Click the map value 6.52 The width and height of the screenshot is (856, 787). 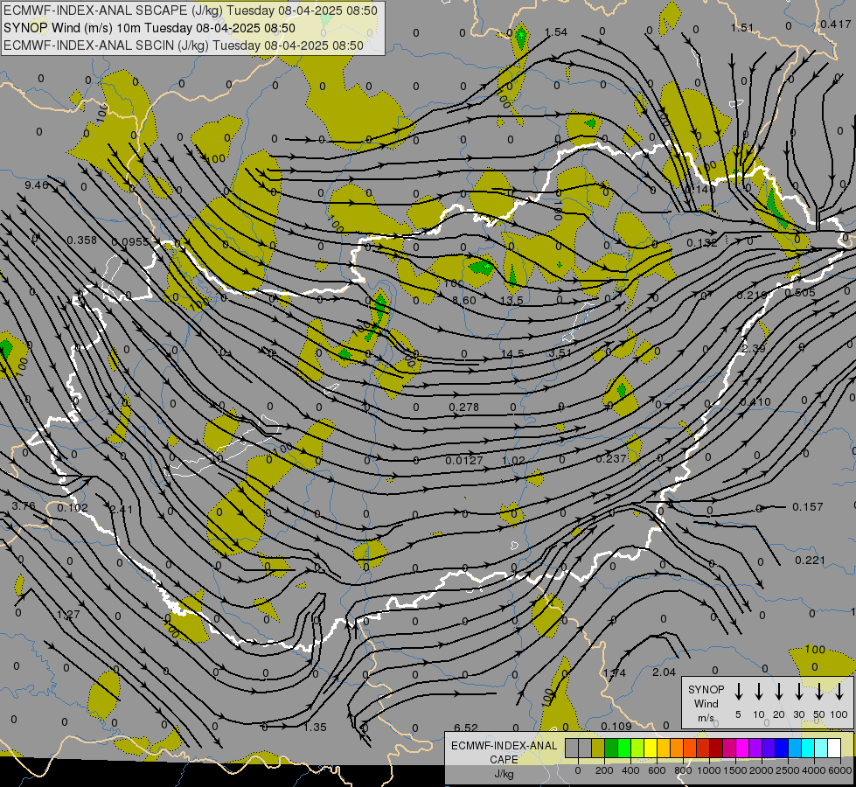coord(466,728)
